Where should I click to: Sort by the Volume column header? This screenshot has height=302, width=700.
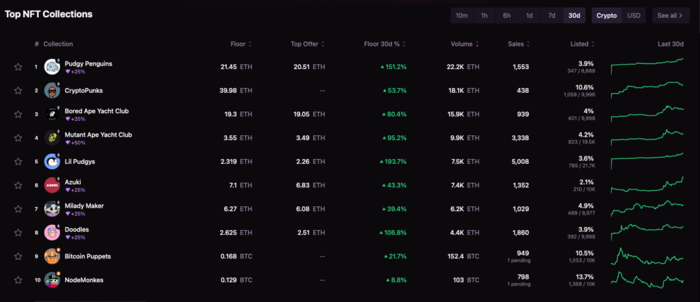click(x=465, y=44)
